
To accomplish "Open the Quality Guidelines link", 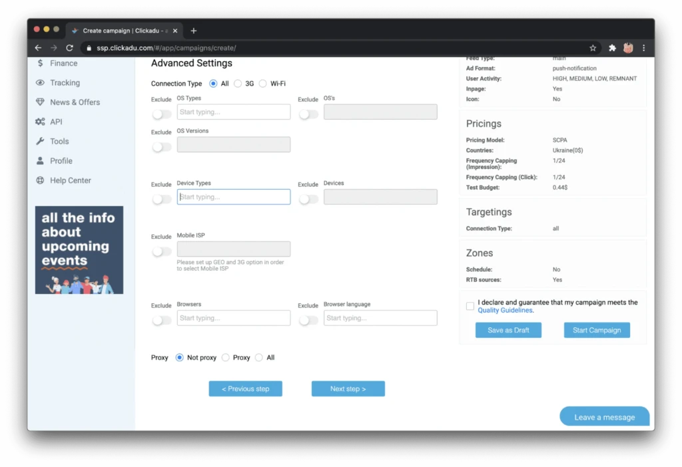I will [x=505, y=310].
